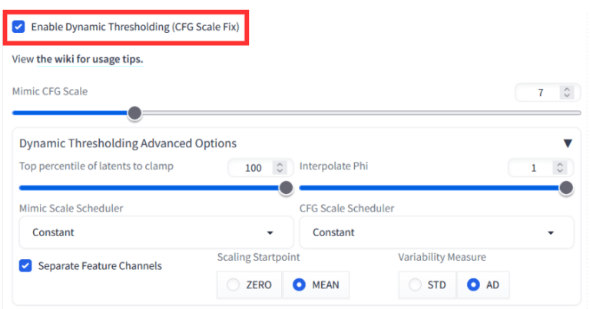Select ZERO scaling startpoint
Screen dimensions: 590x309
click(x=234, y=284)
